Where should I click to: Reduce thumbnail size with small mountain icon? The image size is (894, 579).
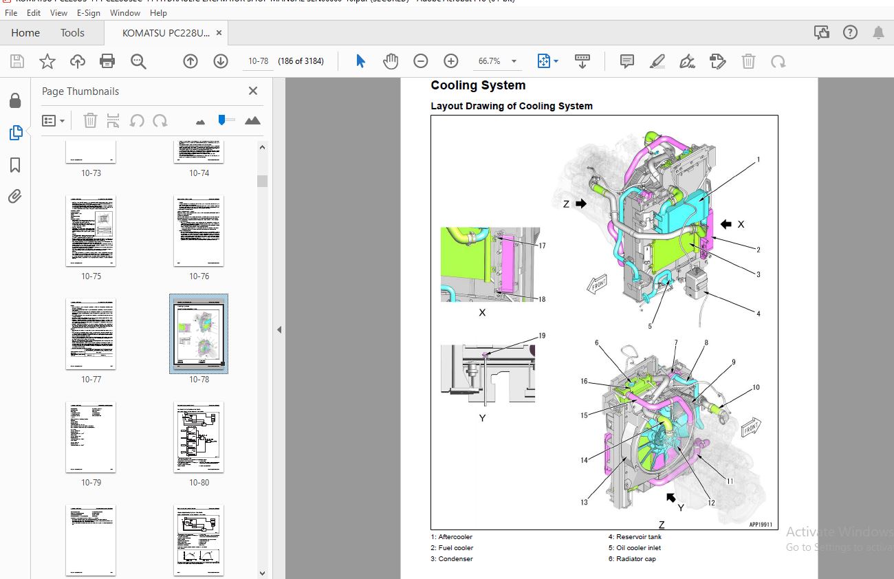click(x=201, y=122)
